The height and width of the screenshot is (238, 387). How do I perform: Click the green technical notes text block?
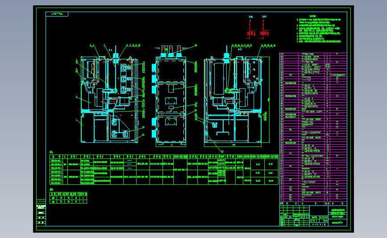319,29
